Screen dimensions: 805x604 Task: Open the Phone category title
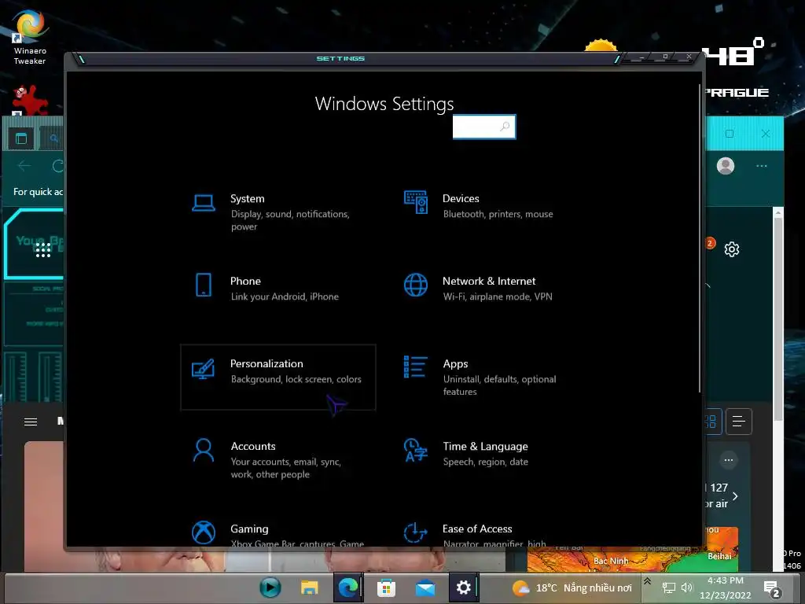[245, 281]
